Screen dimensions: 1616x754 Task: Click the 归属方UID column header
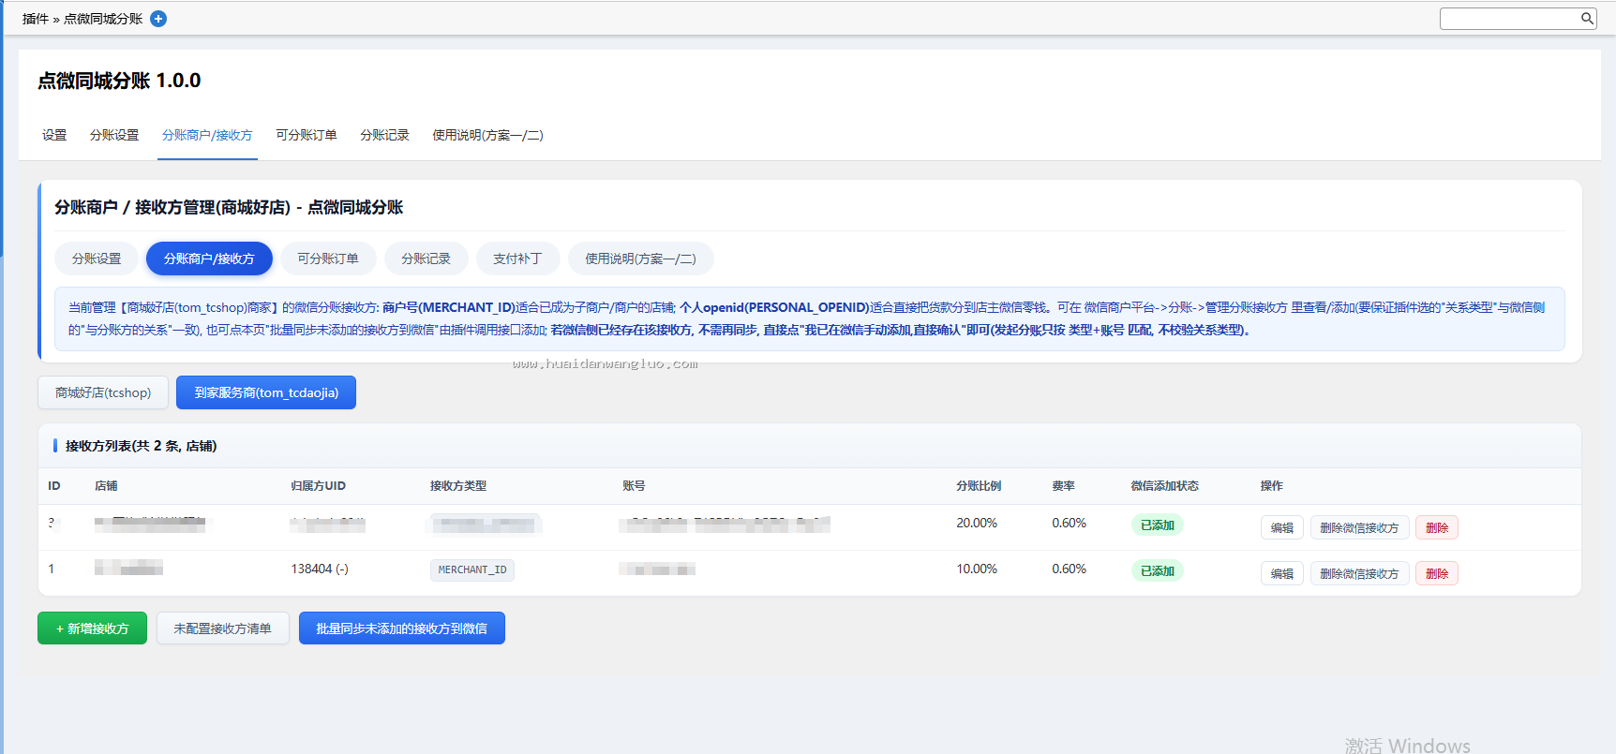coord(319,486)
